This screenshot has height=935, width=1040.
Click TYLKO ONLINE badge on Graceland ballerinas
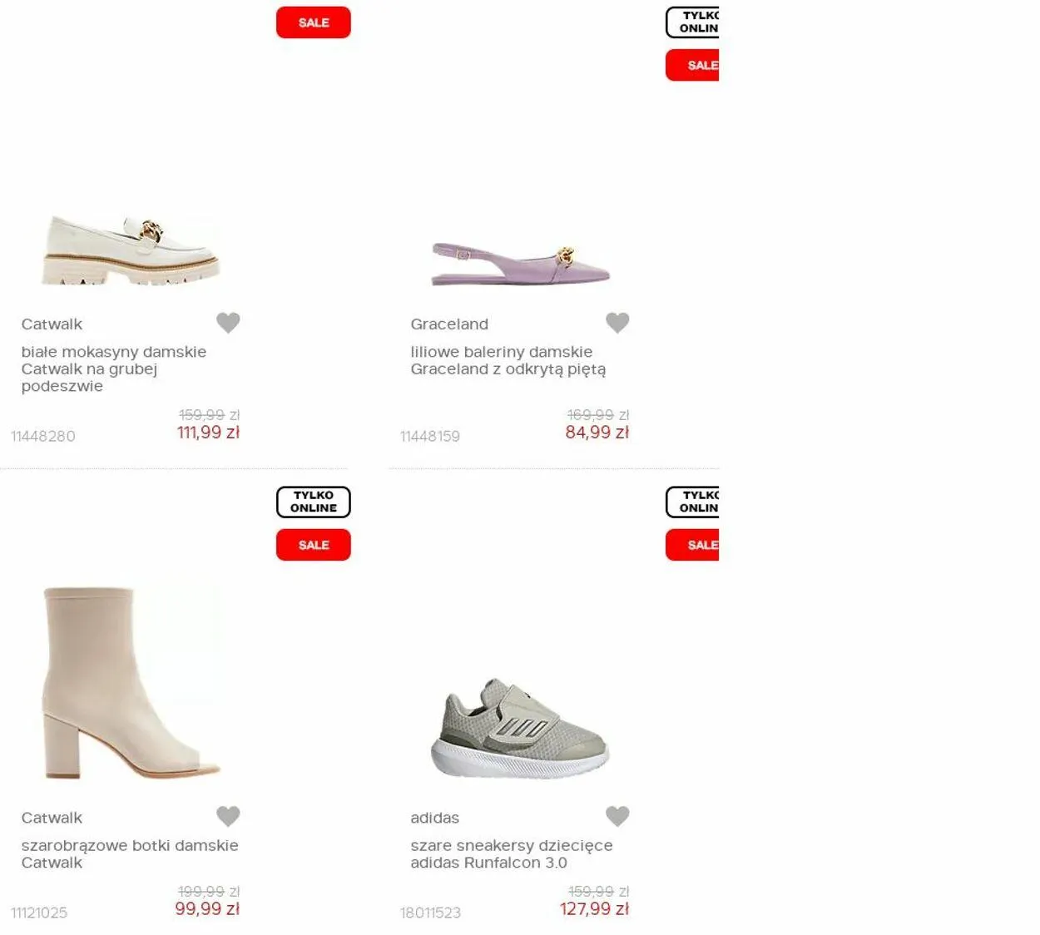pos(692,22)
